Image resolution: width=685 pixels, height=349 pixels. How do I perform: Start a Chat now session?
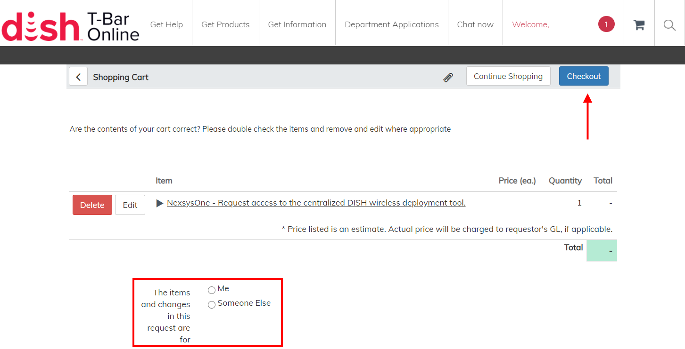(x=475, y=24)
